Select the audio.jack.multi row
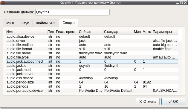 pyautogui.click(x=92, y=70)
